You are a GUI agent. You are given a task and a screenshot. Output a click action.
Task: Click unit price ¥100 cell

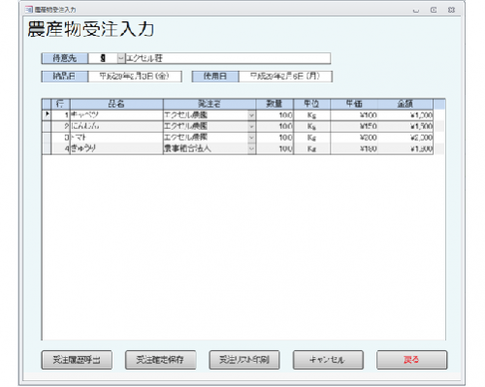coord(354,115)
